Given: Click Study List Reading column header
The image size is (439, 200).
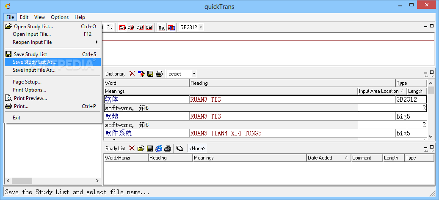Looking at the screenshot, I should coord(171,158).
